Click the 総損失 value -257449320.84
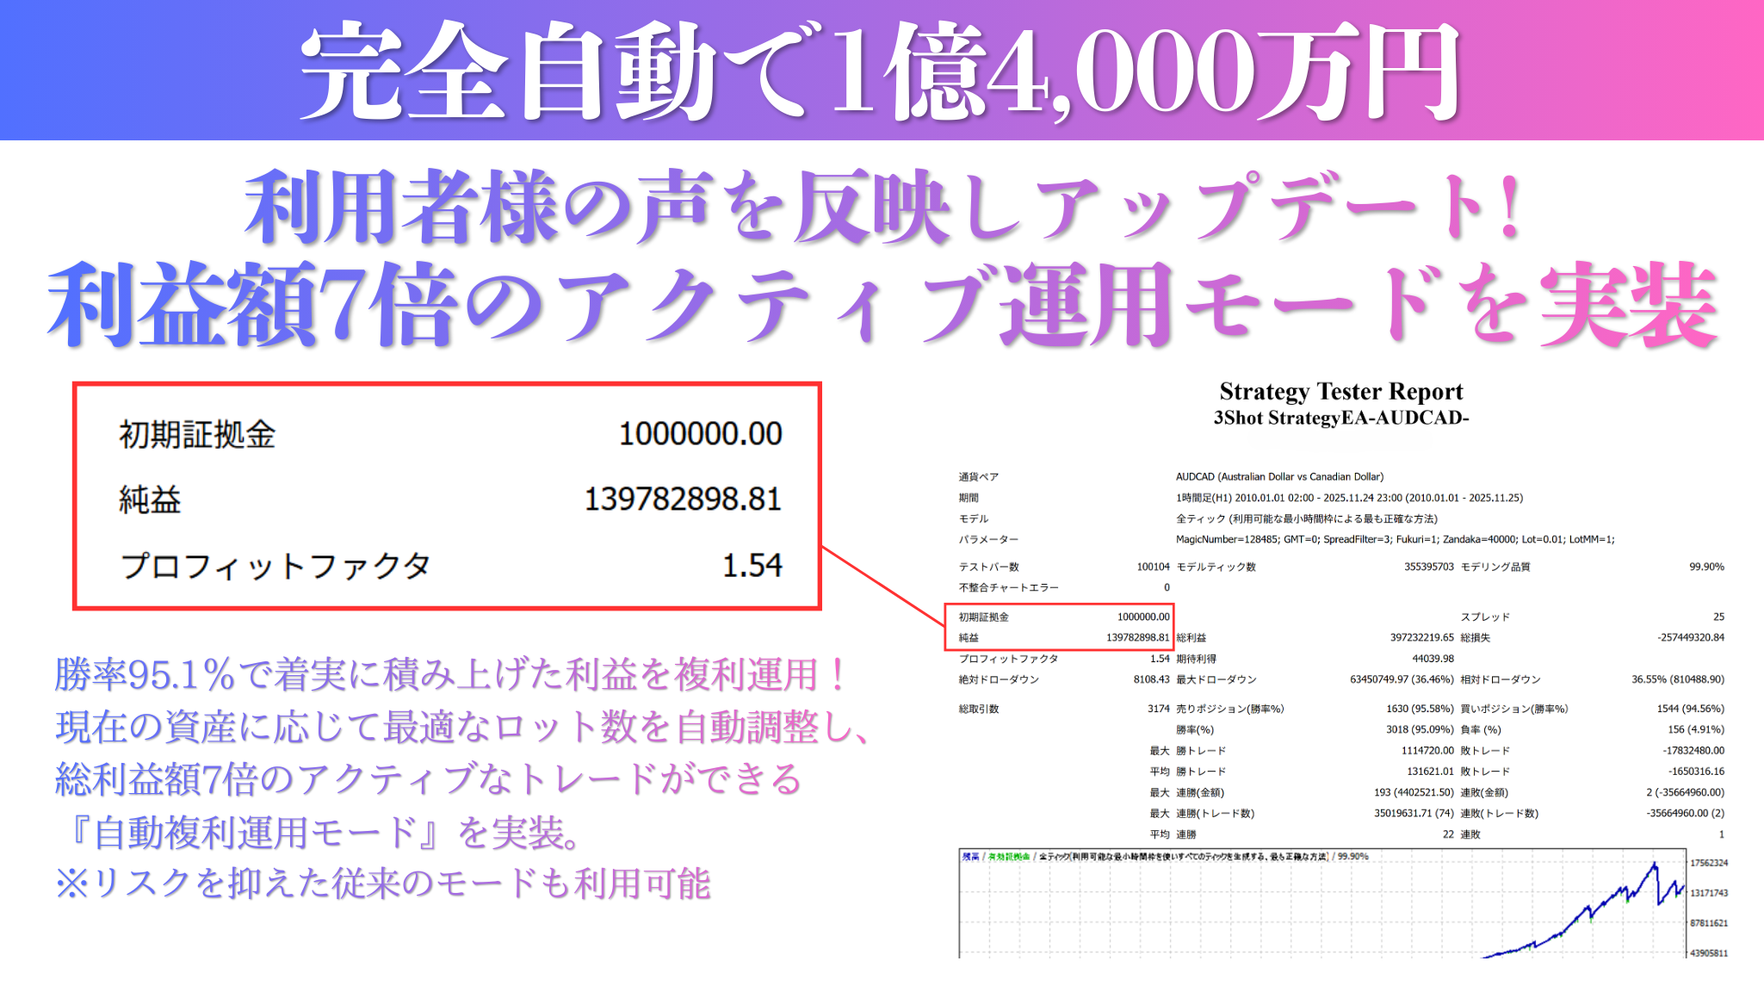This screenshot has height=992, width=1764. (x=1690, y=638)
